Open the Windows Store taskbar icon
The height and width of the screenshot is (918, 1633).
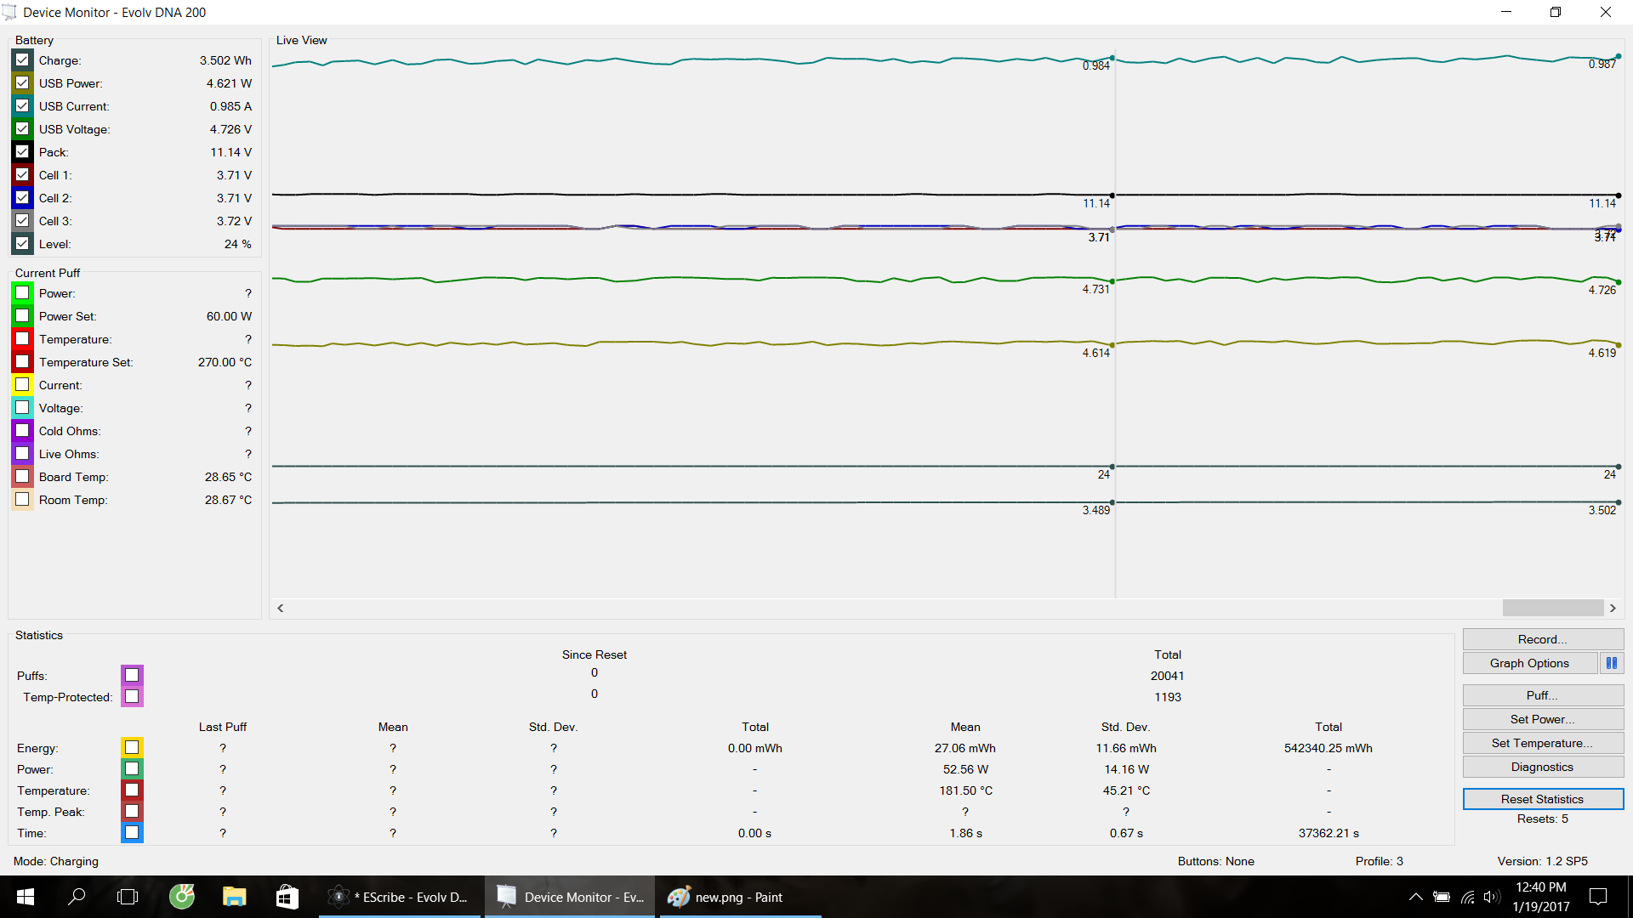(x=287, y=897)
